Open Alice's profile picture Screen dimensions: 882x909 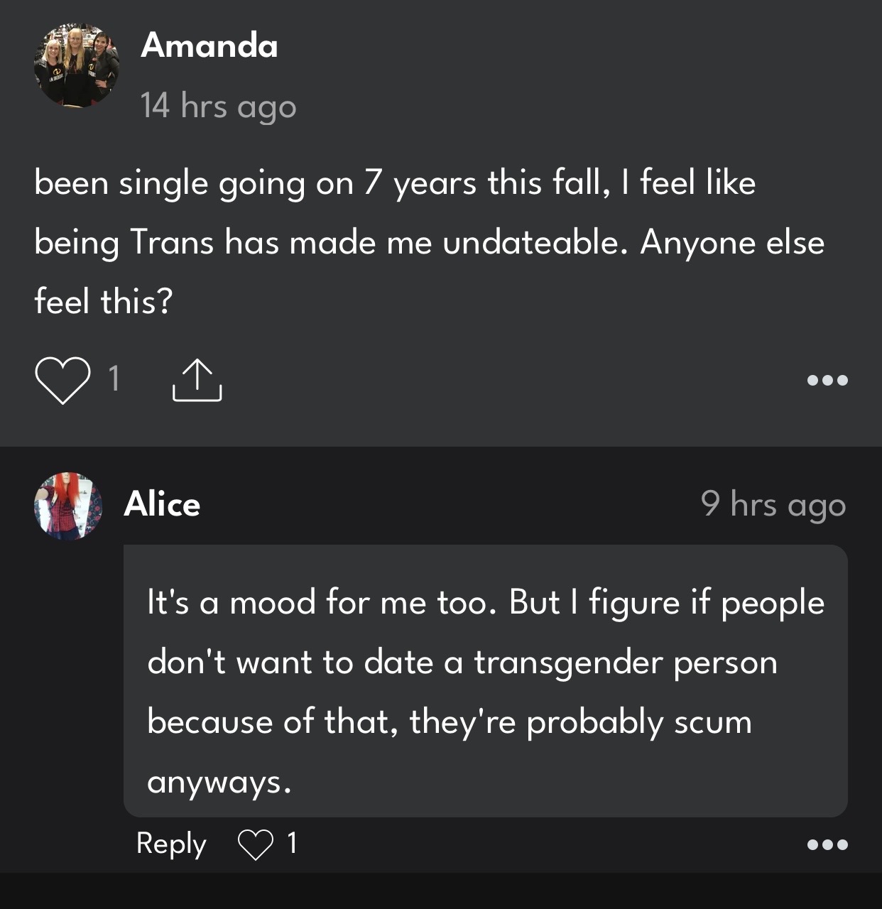point(68,506)
